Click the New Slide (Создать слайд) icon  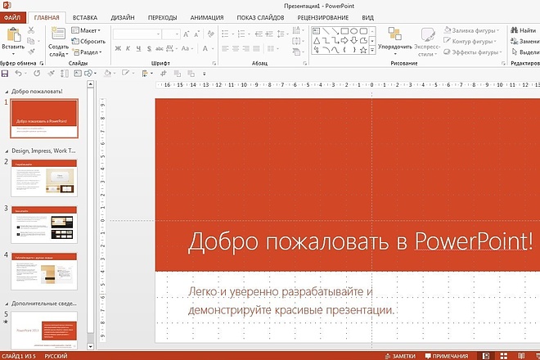coord(58,34)
